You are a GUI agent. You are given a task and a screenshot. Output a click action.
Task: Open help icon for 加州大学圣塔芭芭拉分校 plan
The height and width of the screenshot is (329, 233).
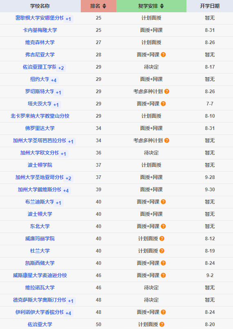pyautogui.click(x=166, y=140)
